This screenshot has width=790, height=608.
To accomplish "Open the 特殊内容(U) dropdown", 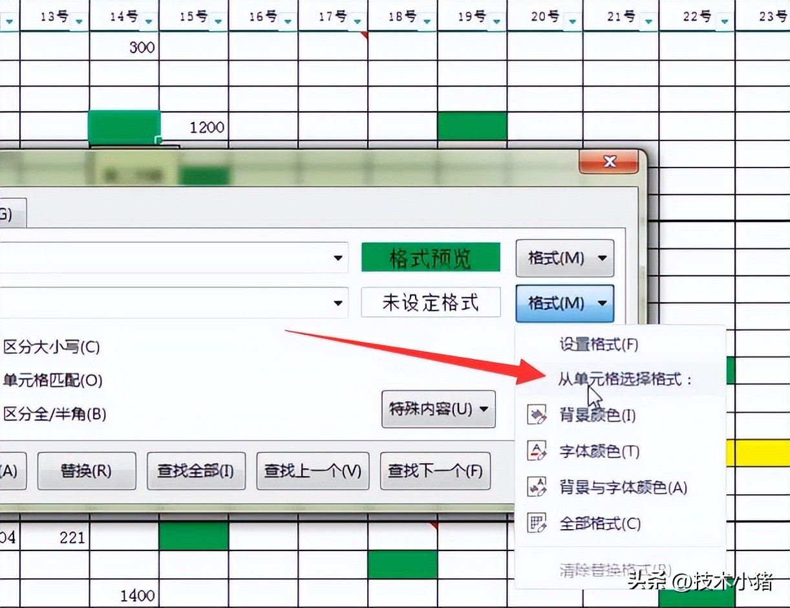I will [438, 409].
